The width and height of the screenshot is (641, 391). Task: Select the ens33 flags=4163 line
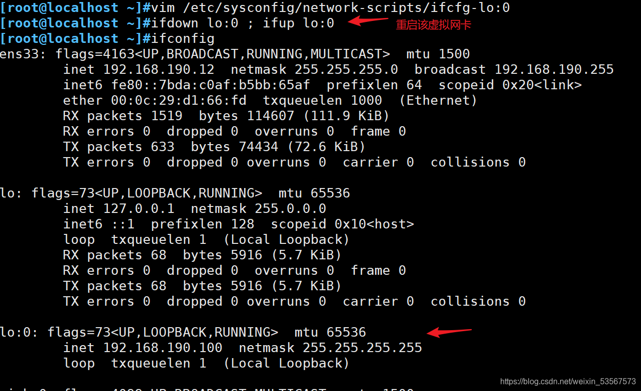[235, 54]
